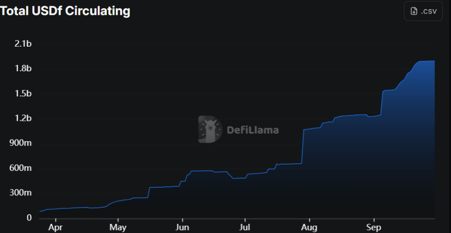Click the DefiLlama llama logo watermark
Viewport: 451px width, 233px height.
tap(210, 129)
